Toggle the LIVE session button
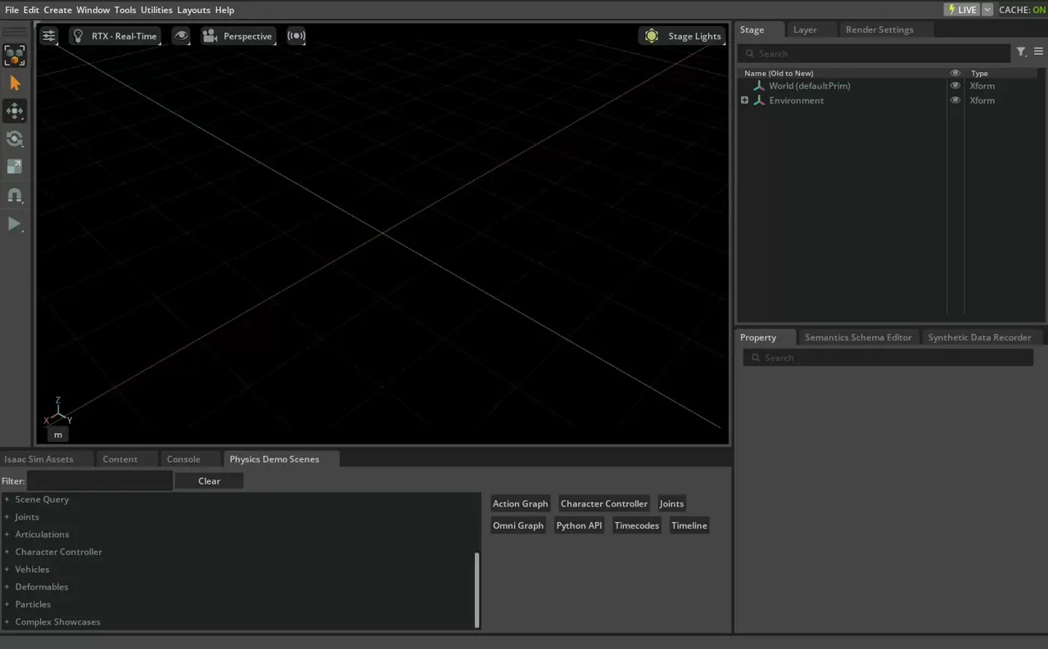 click(962, 10)
